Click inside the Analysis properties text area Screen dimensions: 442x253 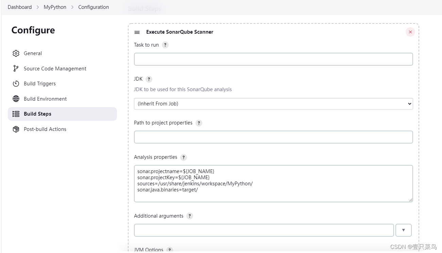[273, 184]
